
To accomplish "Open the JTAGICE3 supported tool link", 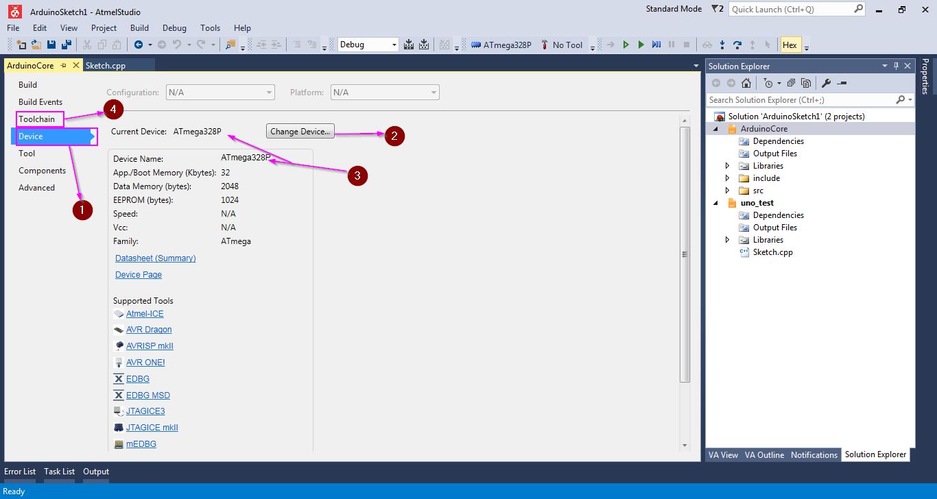I will click(x=145, y=411).
